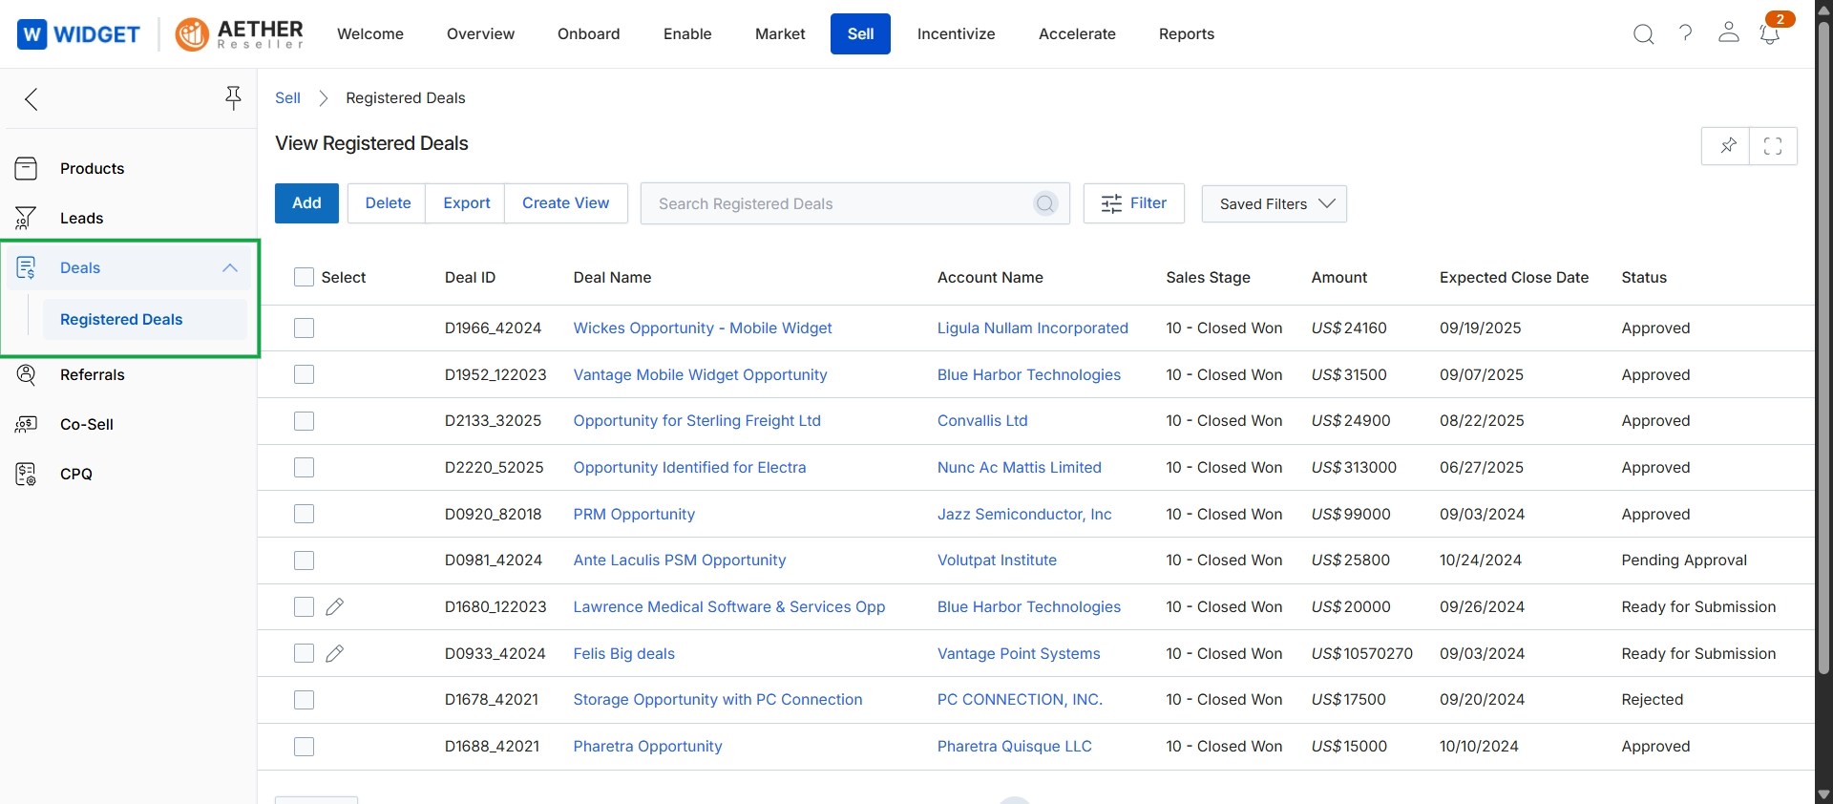Image resolution: width=1833 pixels, height=804 pixels.
Task: Click the breadcrumb chevron separator
Action: tap(324, 98)
